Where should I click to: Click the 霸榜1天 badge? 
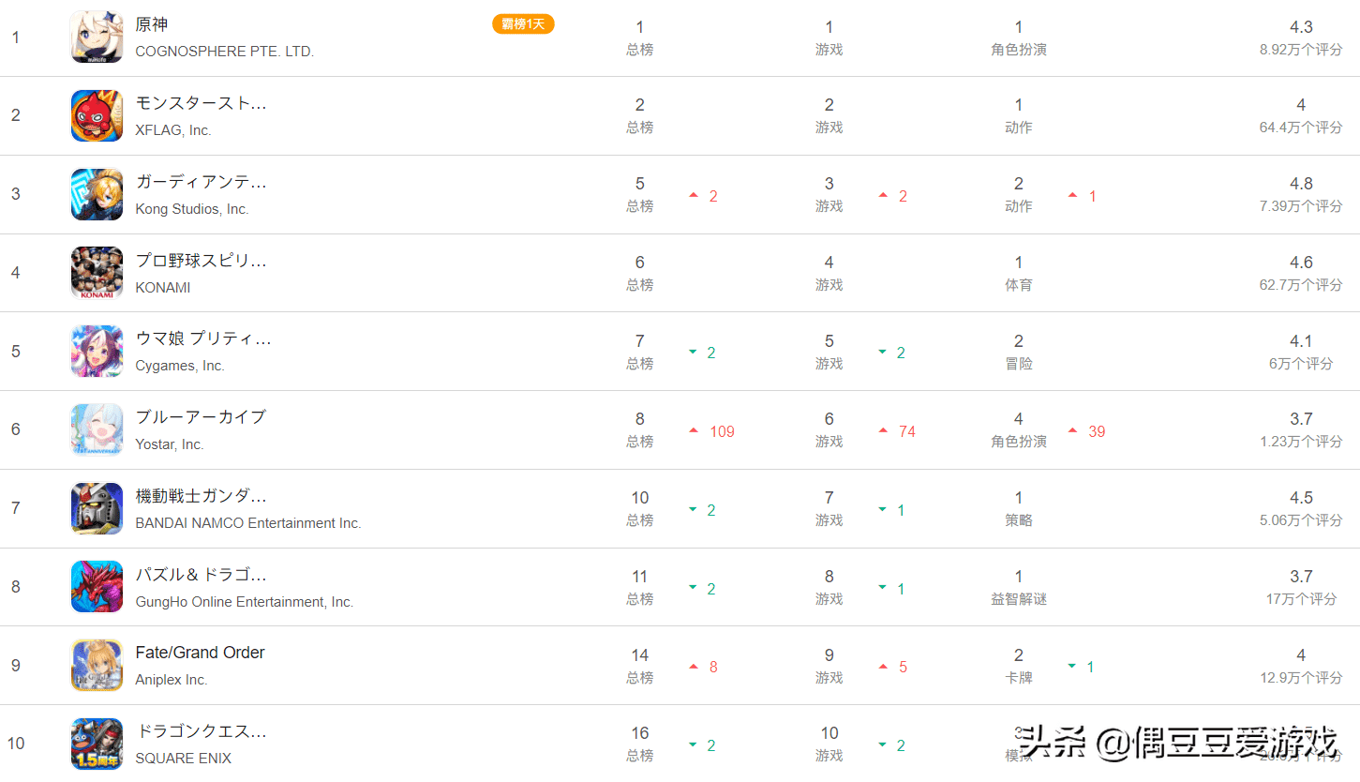[x=523, y=24]
